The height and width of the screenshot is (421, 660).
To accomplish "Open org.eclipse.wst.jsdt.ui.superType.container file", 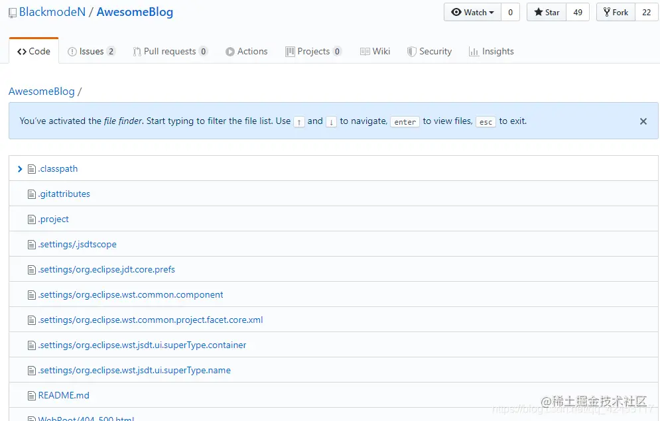I will (x=142, y=345).
